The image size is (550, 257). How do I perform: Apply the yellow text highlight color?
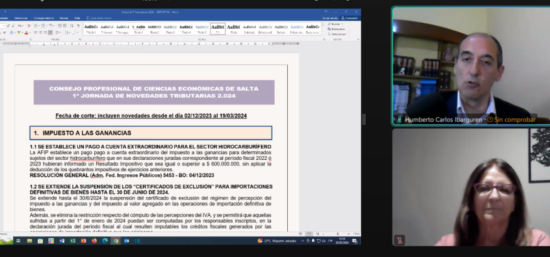[19, 33]
